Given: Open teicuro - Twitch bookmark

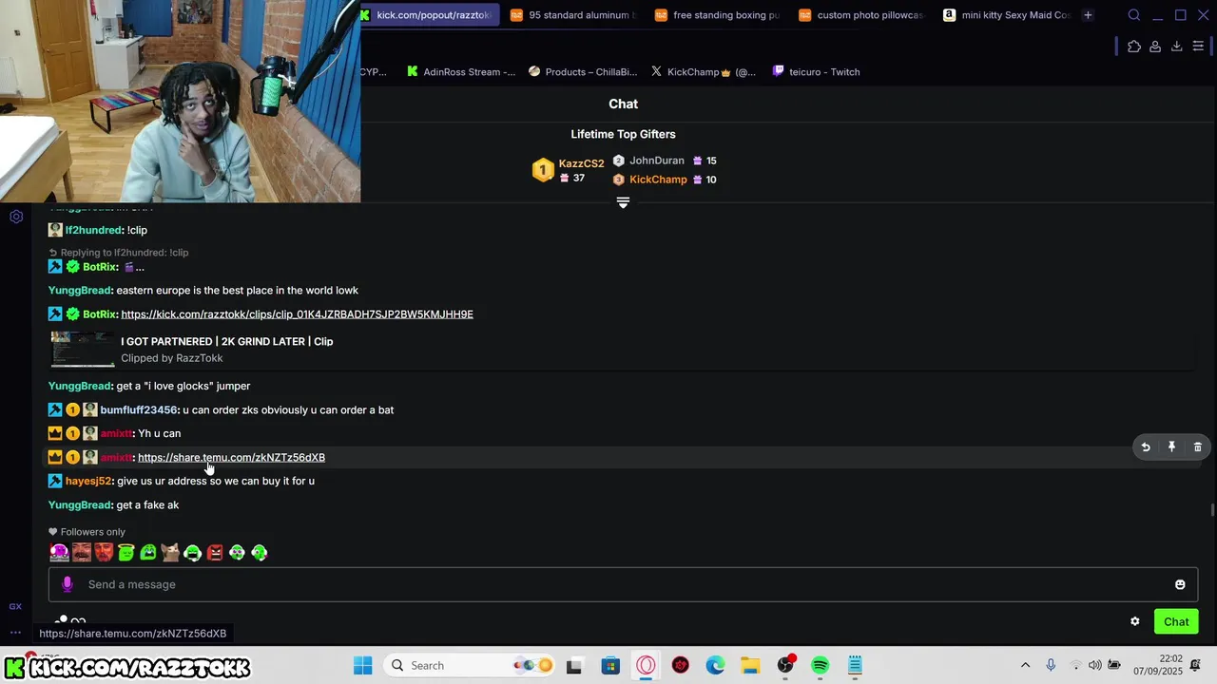Looking at the screenshot, I should pos(816,71).
